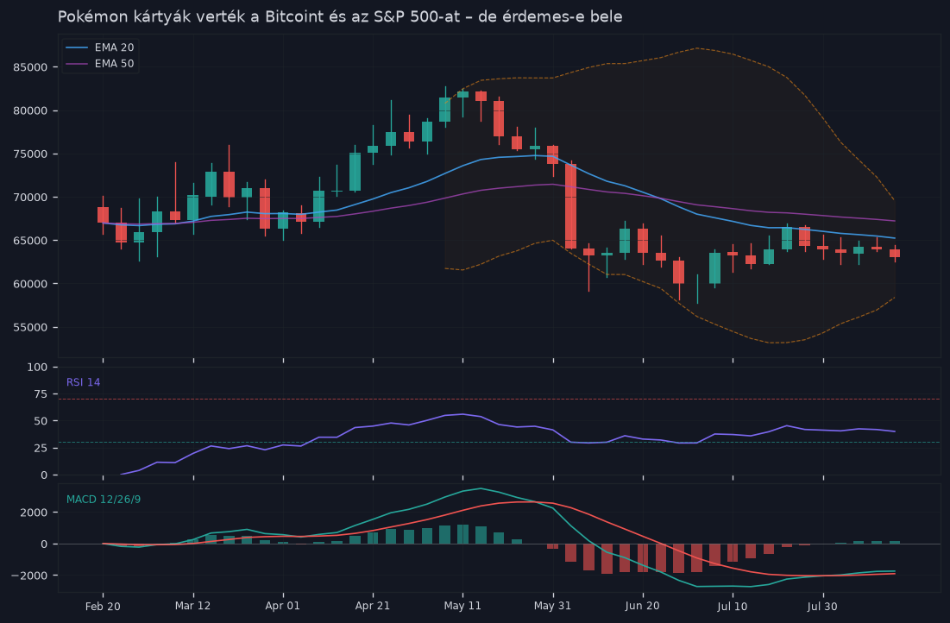Click the chart title text
The width and height of the screenshot is (950, 623).
coord(340,16)
